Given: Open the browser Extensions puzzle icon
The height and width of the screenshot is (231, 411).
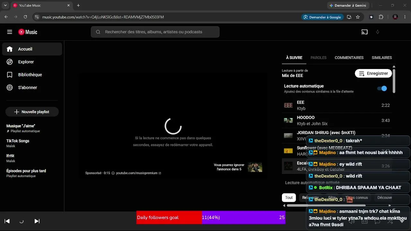Looking at the screenshot, I should pos(381,17).
